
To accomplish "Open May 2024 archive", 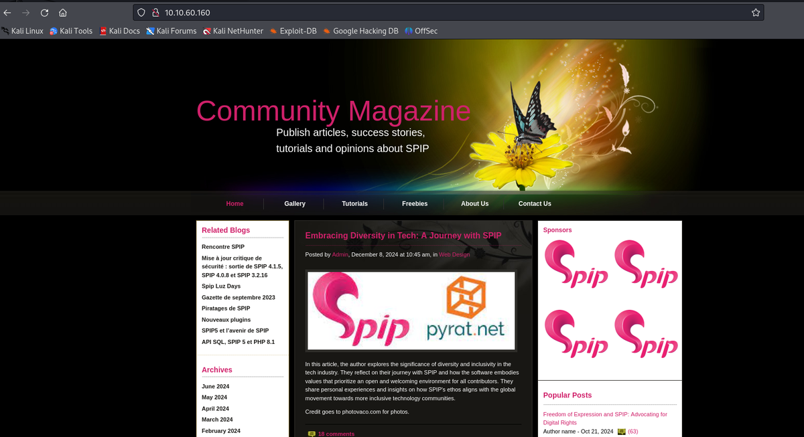I will point(214,398).
